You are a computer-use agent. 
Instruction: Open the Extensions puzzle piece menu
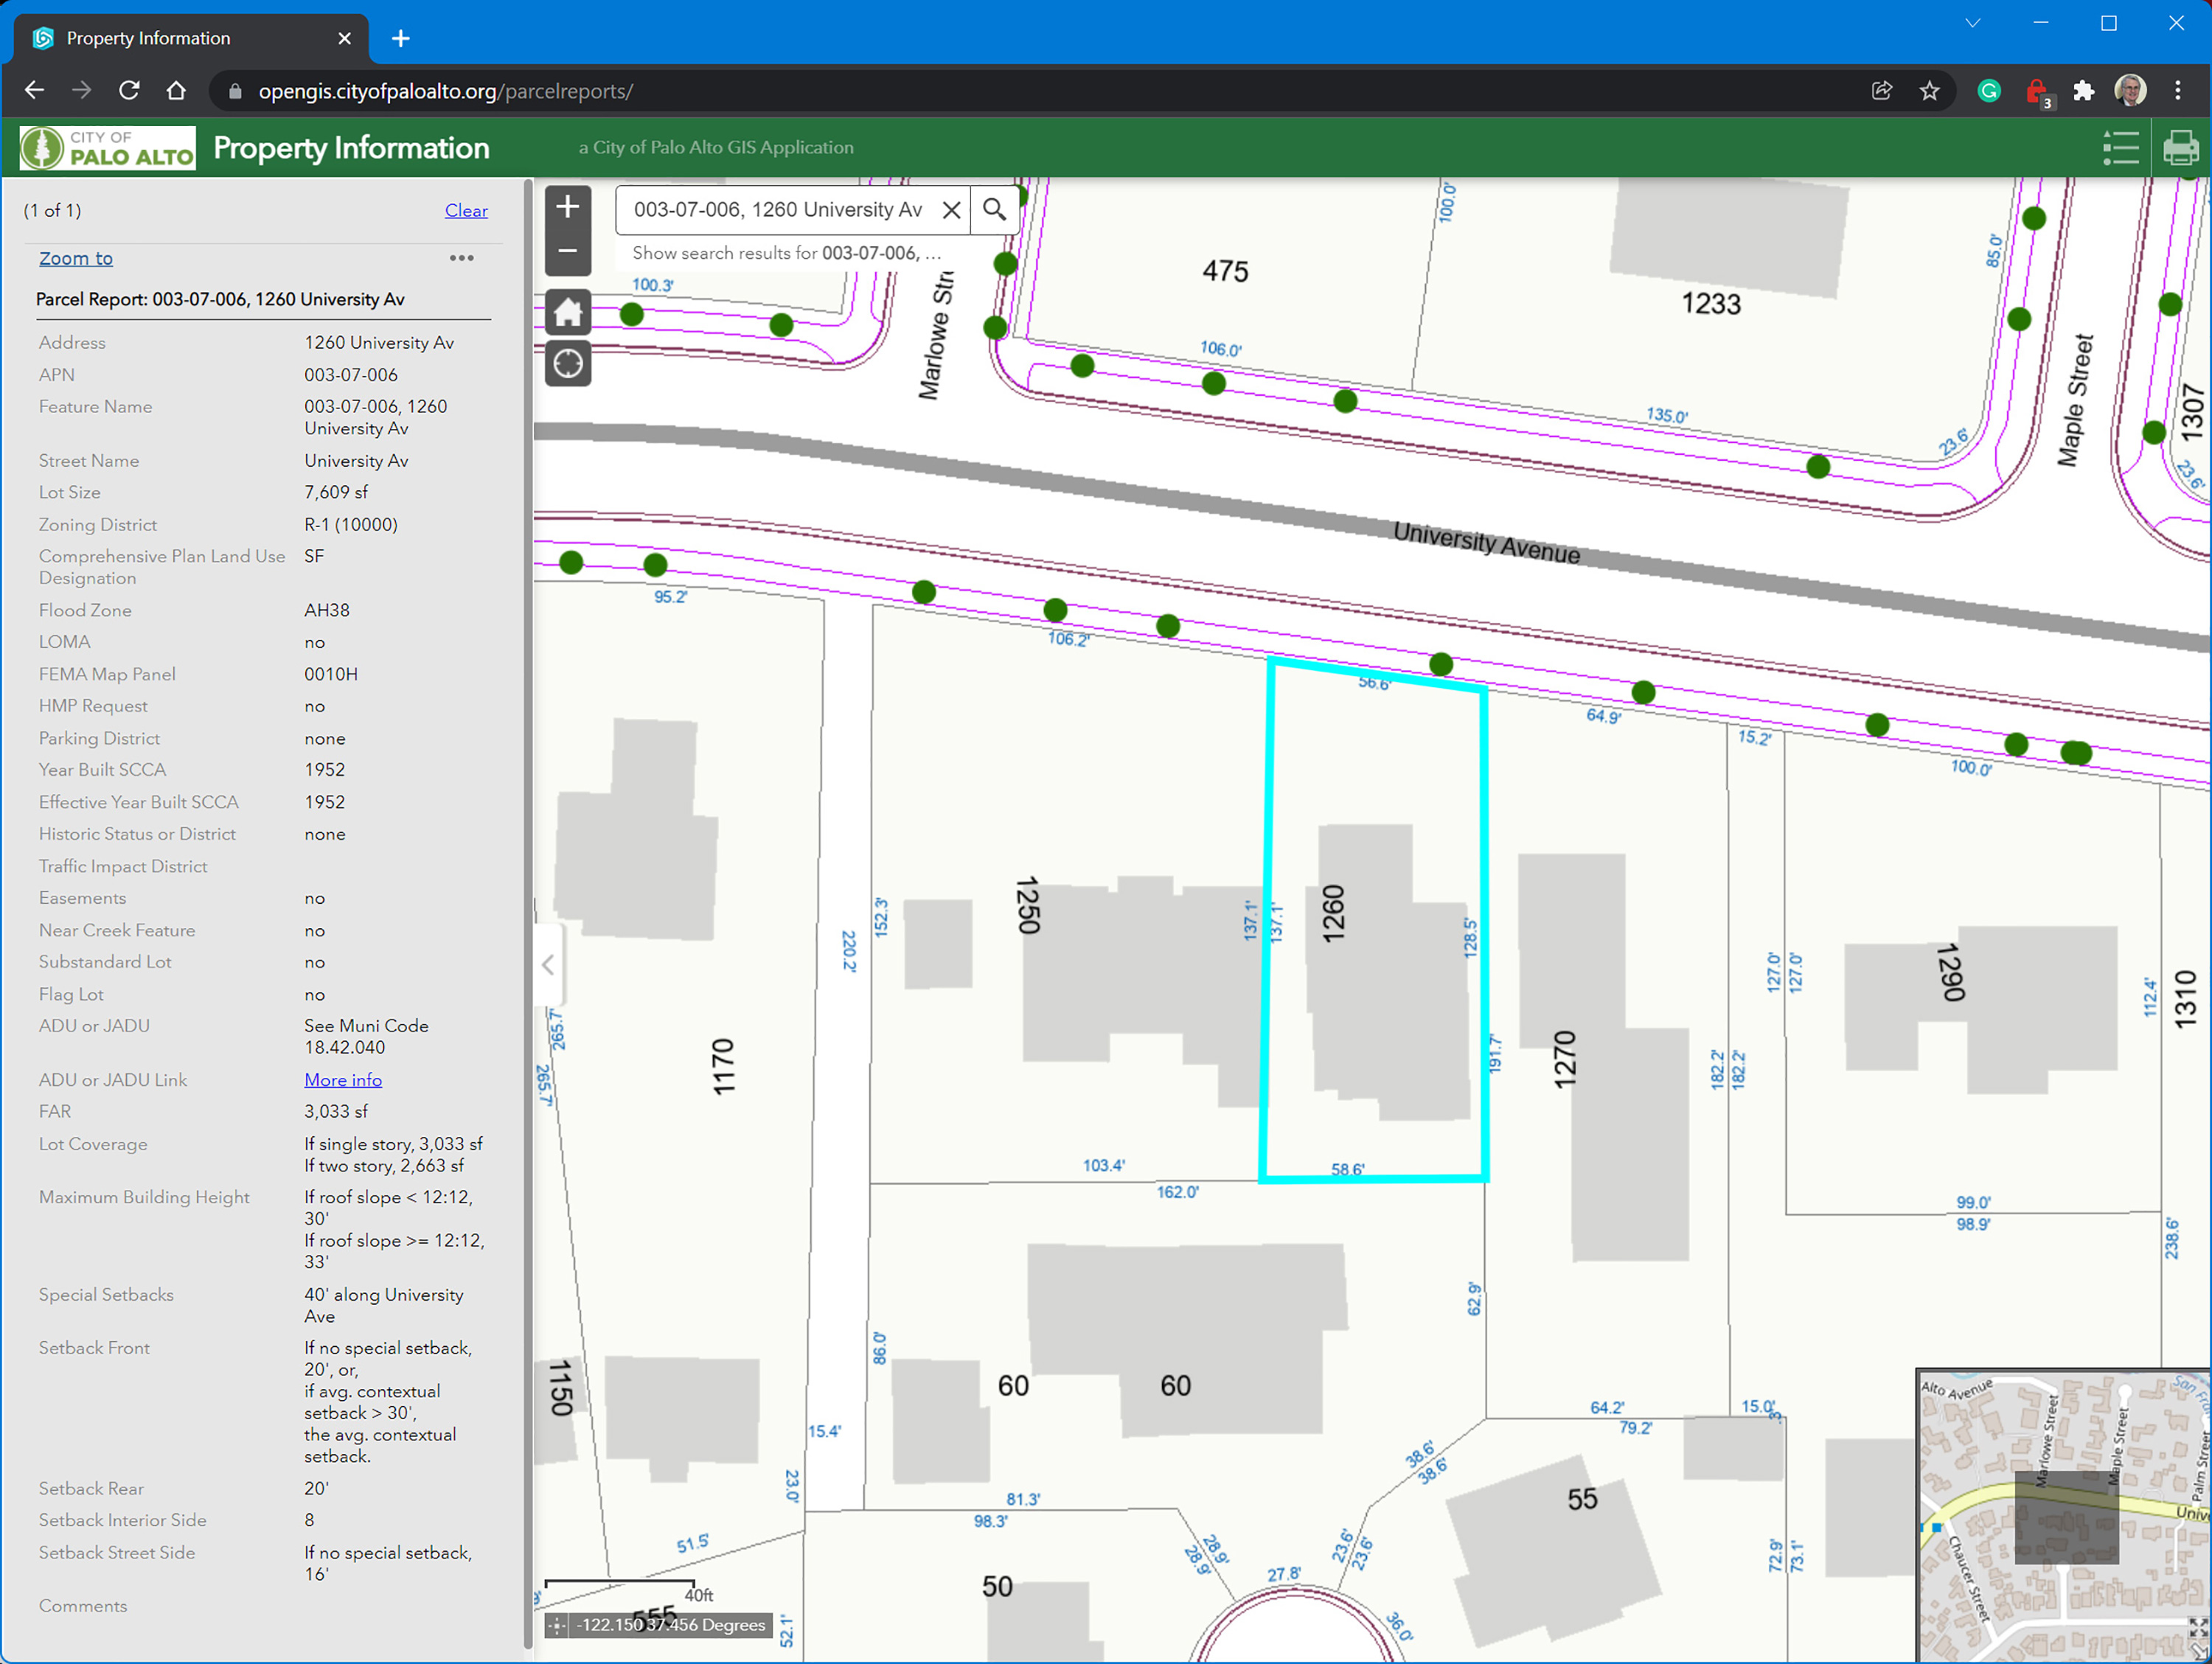(x=2084, y=91)
